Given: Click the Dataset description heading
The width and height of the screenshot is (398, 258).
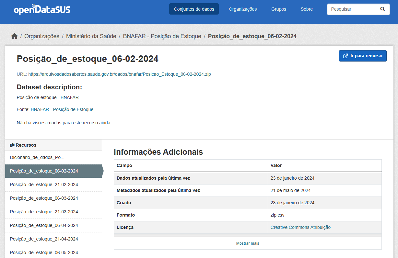Looking at the screenshot, I should point(49,87).
